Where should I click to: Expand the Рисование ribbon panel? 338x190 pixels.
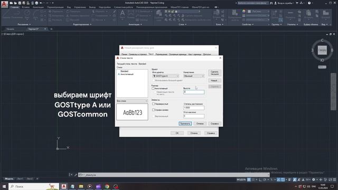(x=24, y=24)
